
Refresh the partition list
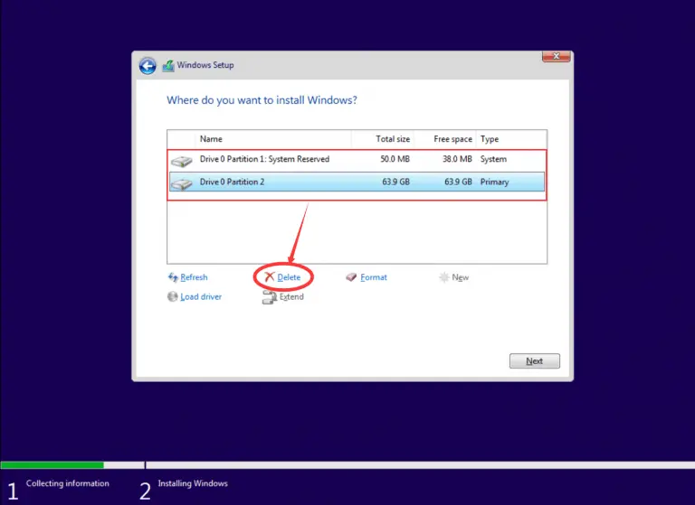[x=194, y=277]
